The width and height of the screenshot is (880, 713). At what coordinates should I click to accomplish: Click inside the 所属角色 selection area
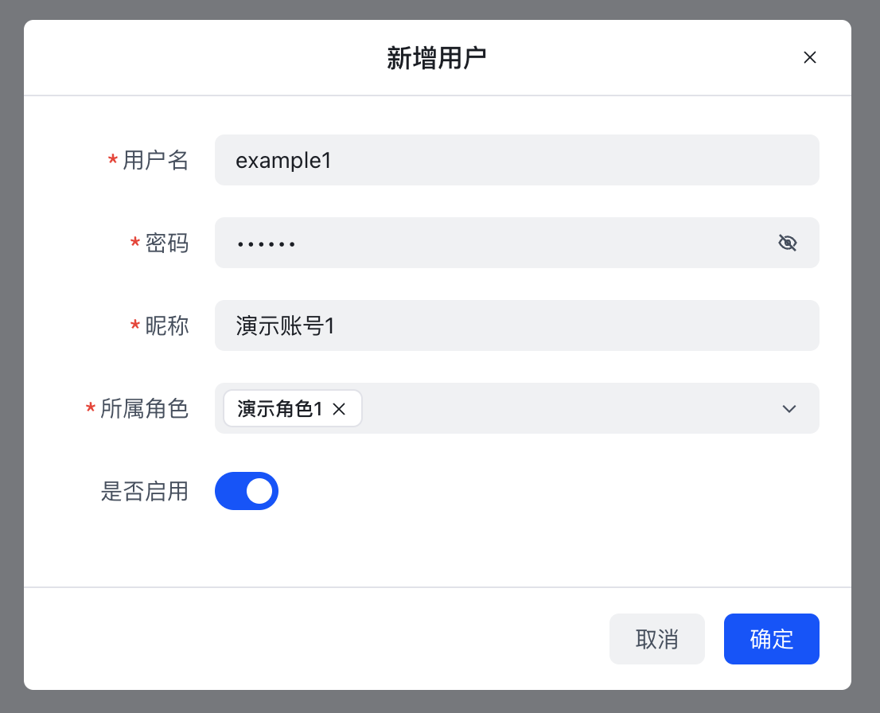point(557,409)
